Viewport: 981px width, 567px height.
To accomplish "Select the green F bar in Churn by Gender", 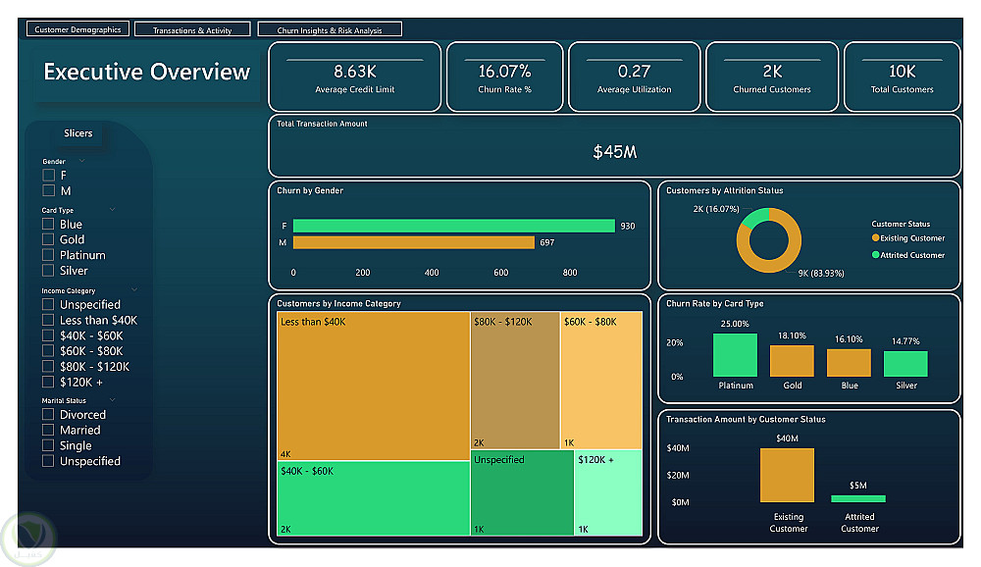I will click(453, 226).
